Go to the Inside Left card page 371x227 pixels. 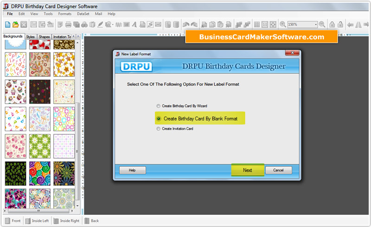[x=37, y=221]
